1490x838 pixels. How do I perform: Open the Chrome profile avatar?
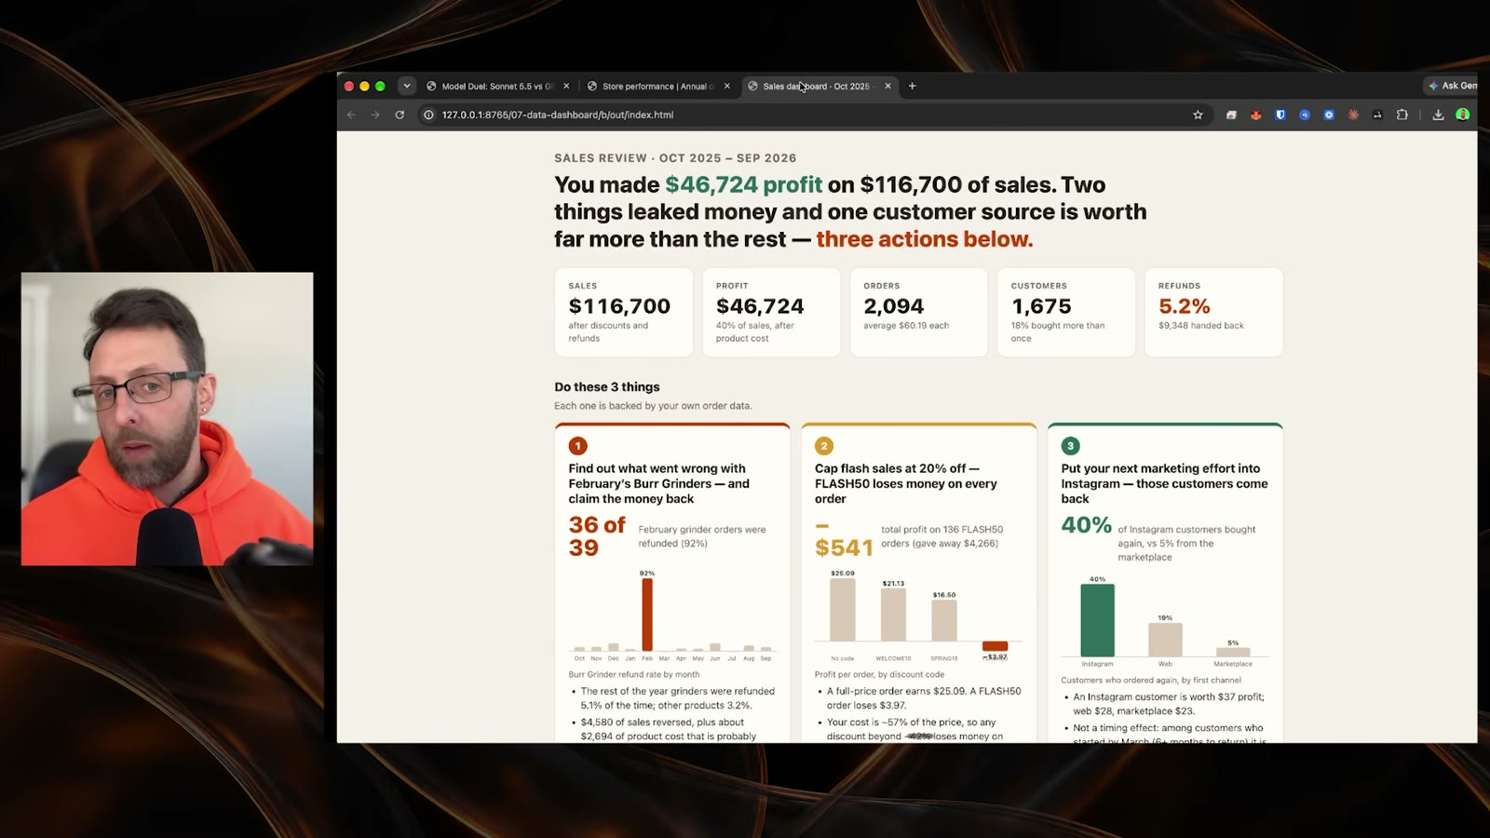pyautogui.click(x=1463, y=115)
